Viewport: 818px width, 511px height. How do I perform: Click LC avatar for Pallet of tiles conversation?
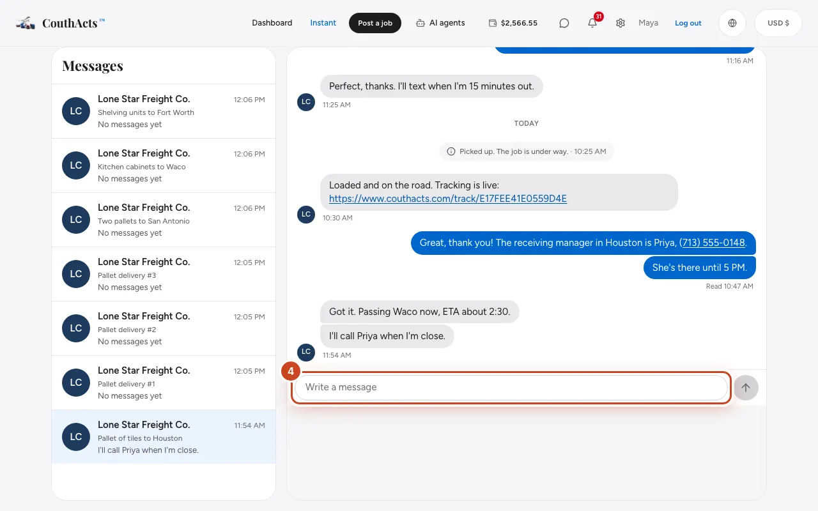click(76, 437)
